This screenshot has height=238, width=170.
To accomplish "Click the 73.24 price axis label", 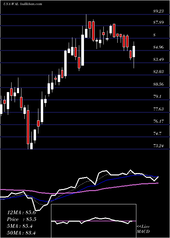I will [x=158, y=146].
